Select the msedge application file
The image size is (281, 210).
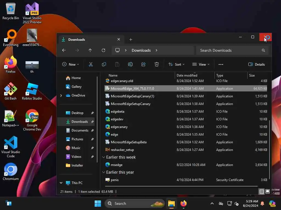click(186, 165)
